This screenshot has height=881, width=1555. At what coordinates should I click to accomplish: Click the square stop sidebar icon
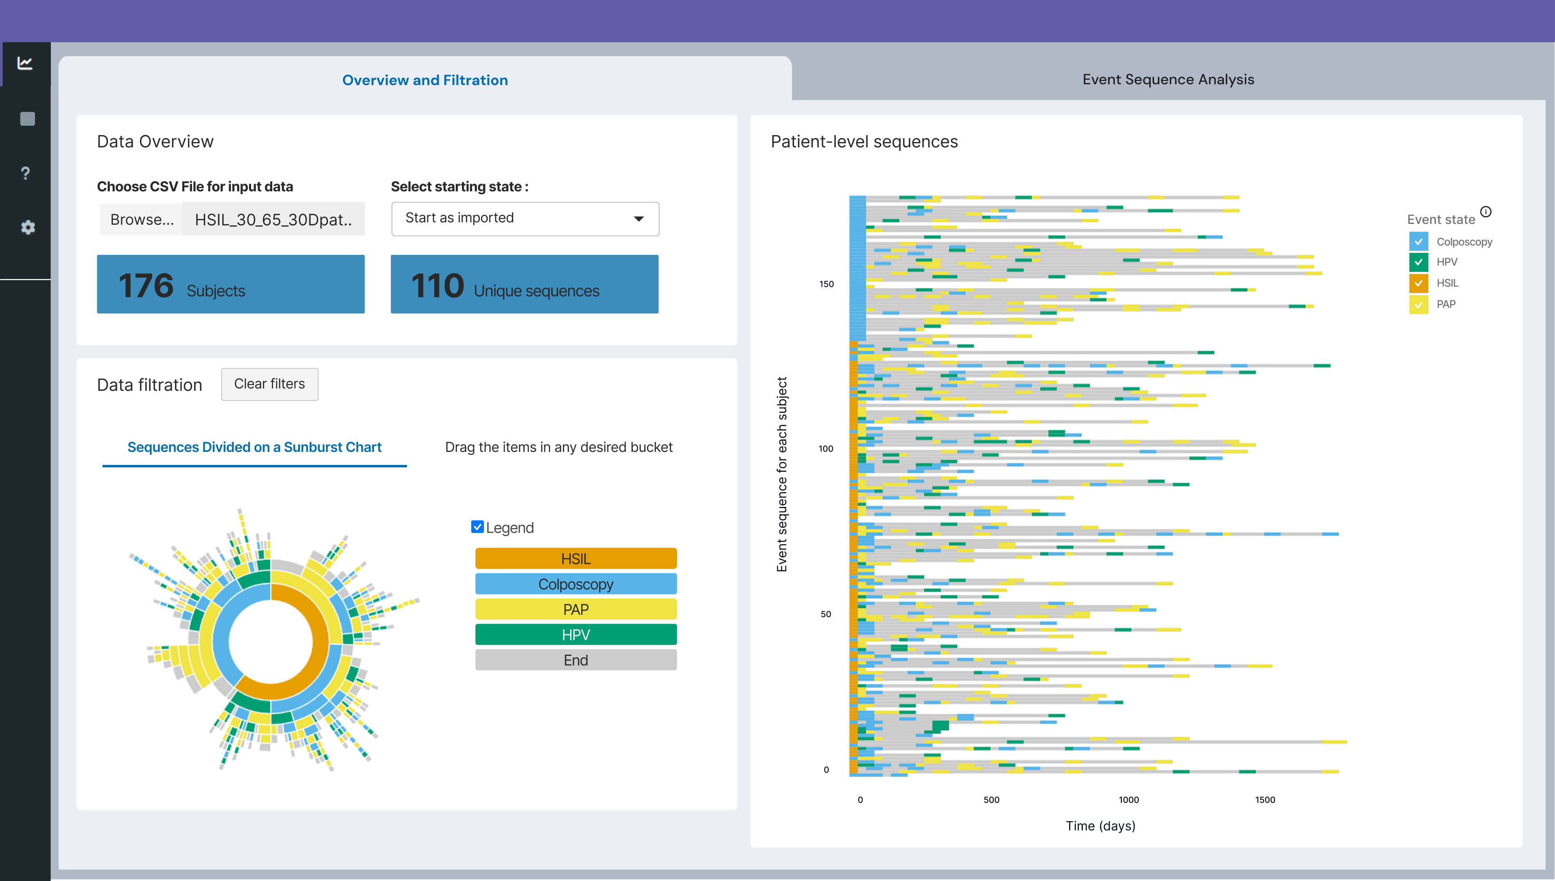(x=27, y=118)
